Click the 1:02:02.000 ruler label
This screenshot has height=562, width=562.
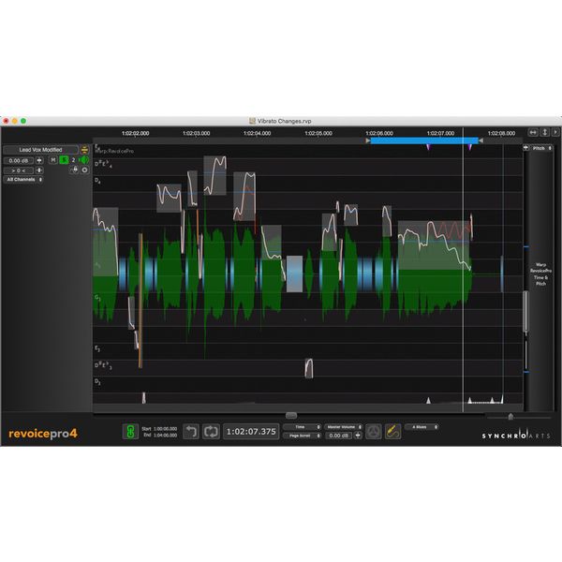click(x=136, y=133)
